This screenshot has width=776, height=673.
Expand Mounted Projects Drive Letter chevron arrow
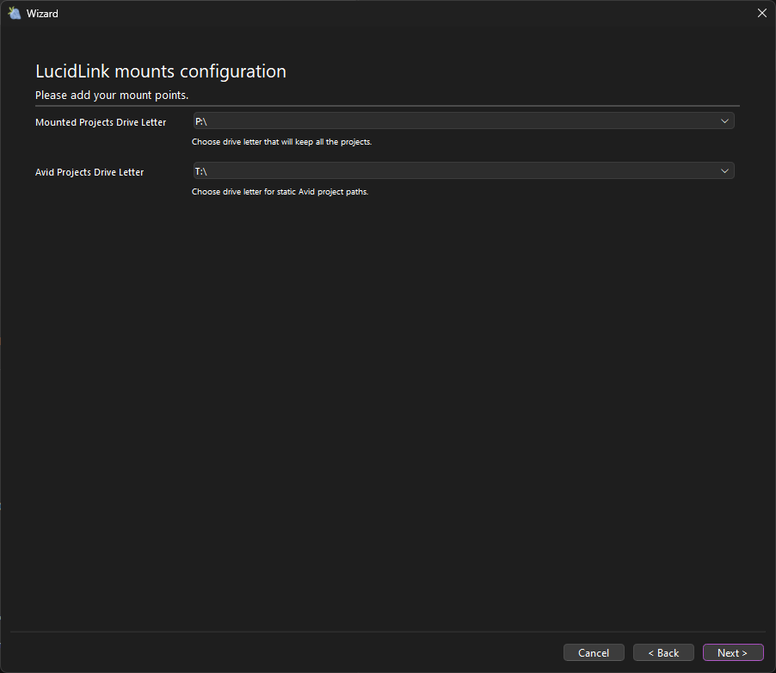tap(724, 121)
